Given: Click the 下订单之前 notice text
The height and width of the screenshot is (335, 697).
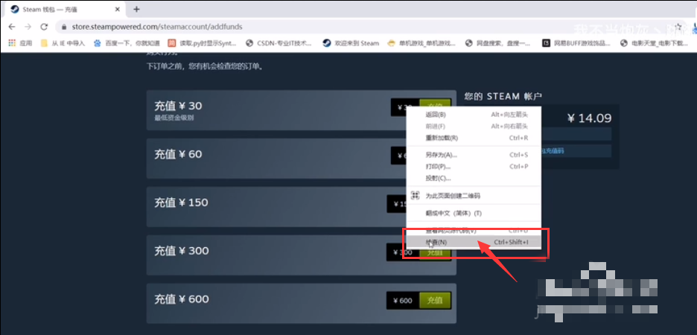Looking at the screenshot, I should (x=205, y=67).
